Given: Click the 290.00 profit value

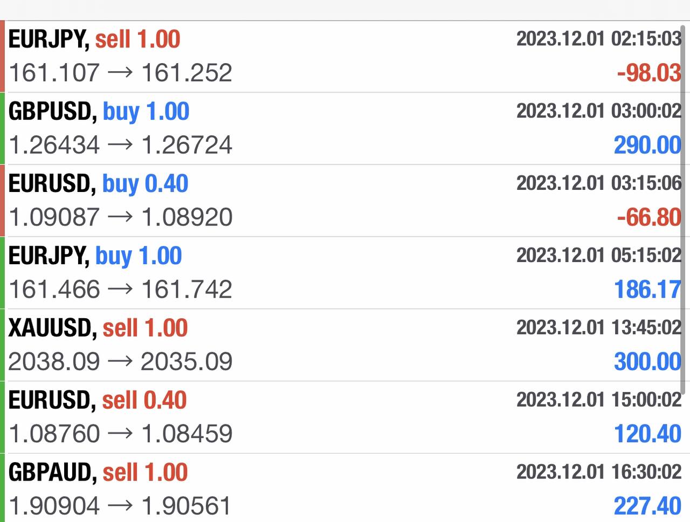Looking at the screenshot, I should tap(647, 145).
